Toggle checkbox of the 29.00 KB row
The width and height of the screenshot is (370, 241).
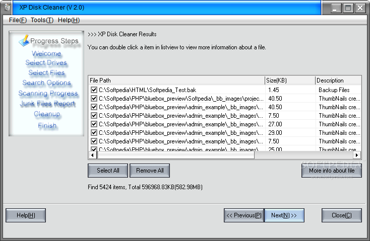pos(94,133)
